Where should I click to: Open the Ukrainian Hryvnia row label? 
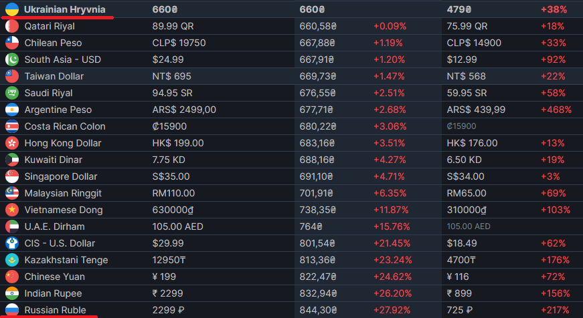[x=65, y=9]
